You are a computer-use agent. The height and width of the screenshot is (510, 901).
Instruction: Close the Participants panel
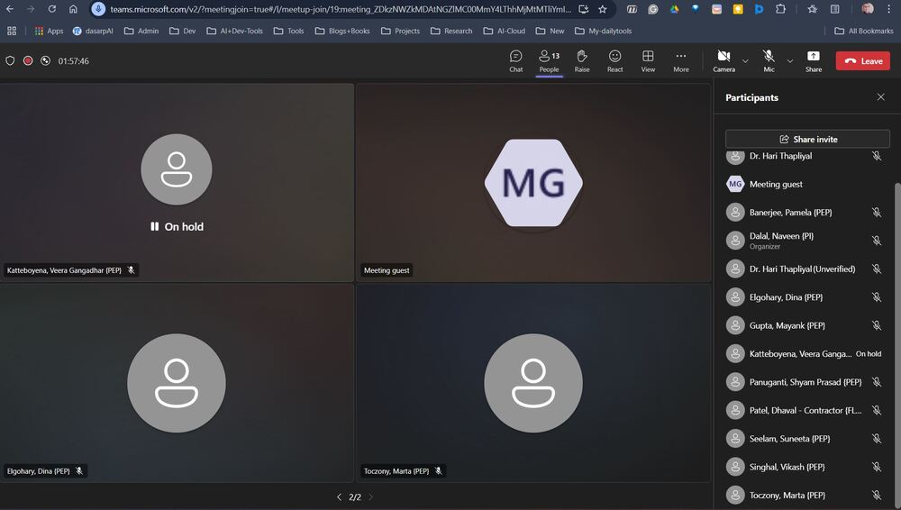[x=880, y=97]
